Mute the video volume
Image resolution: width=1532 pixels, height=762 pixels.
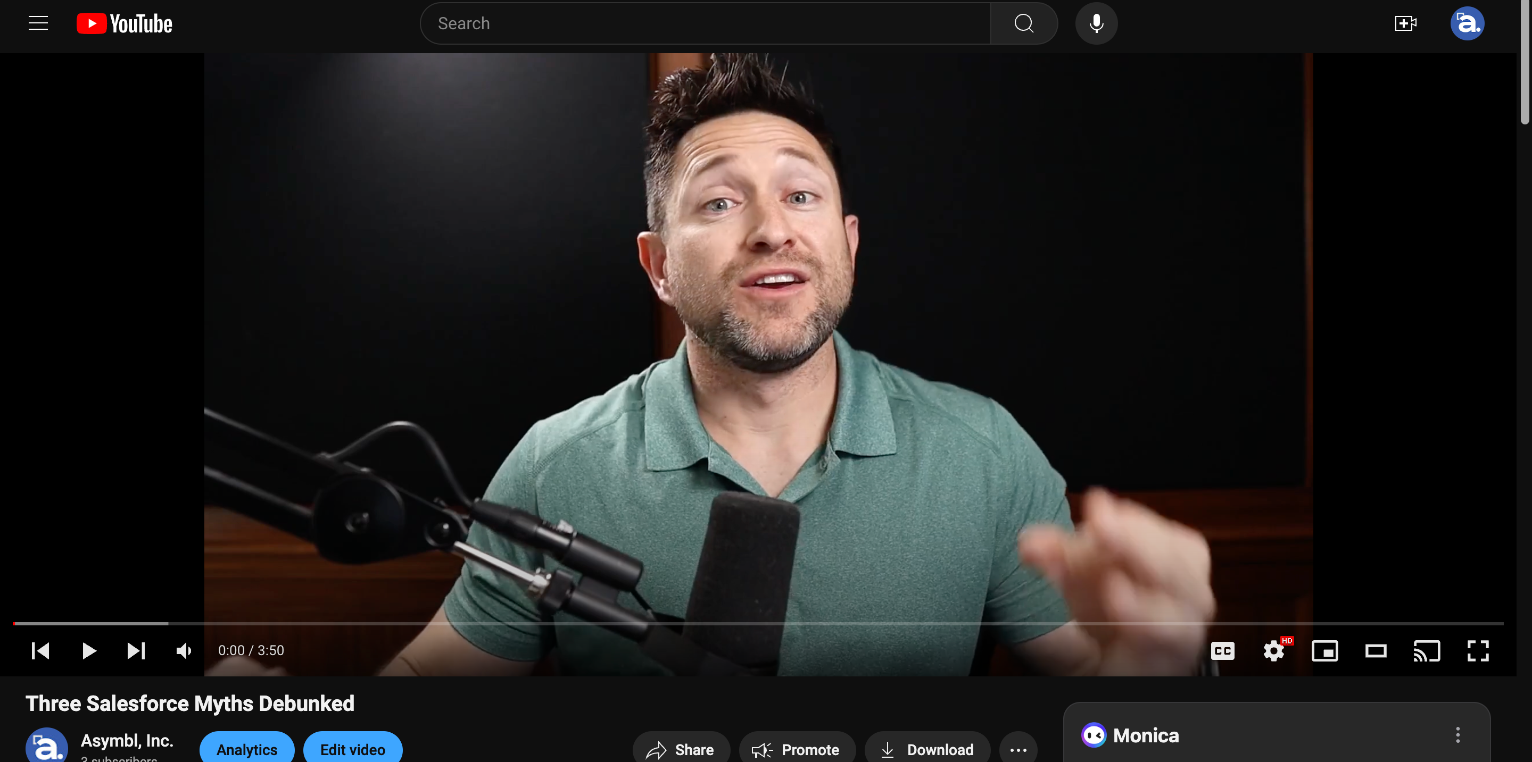tap(185, 650)
